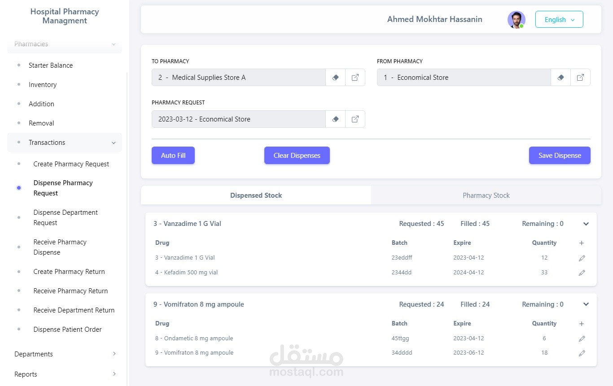613x386 pixels.
Task: Click the user profile avatar
Action: 516,20
